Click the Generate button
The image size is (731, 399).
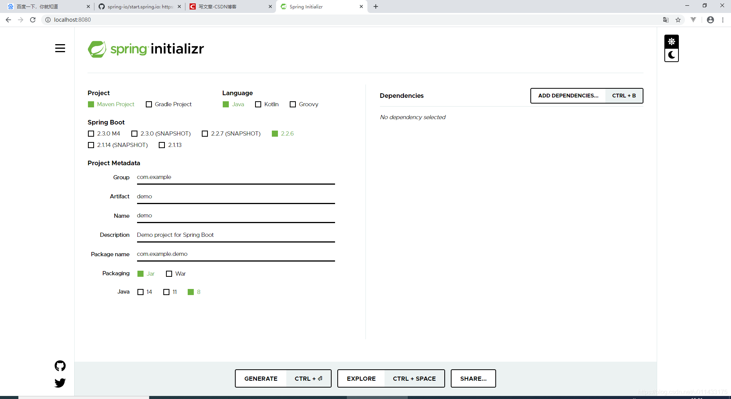click(283, 378)
